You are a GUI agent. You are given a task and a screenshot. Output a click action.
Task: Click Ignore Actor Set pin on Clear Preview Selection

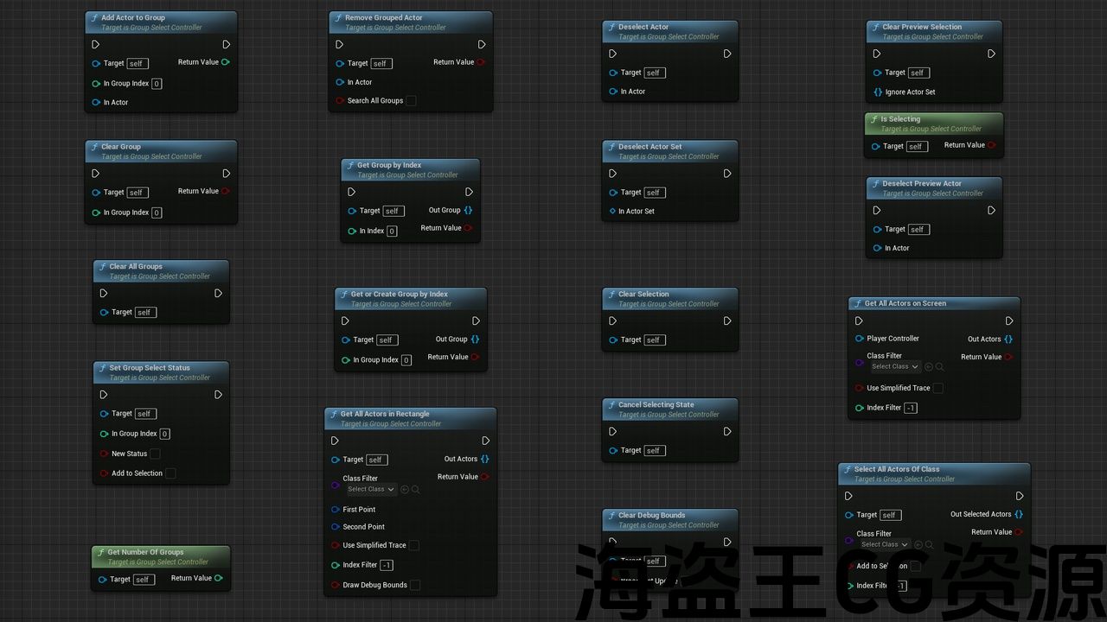[x=878, y=92]
